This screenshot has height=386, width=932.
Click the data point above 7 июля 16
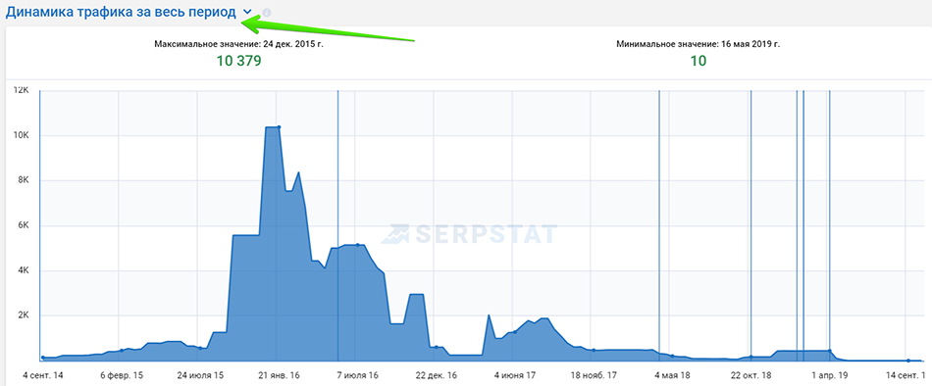pos(358,245)
